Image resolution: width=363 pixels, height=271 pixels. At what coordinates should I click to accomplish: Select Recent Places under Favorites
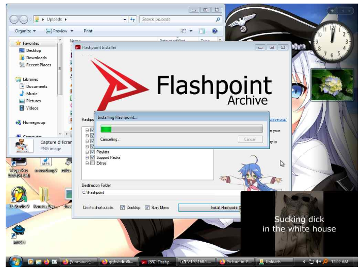[x=39, y=65]
